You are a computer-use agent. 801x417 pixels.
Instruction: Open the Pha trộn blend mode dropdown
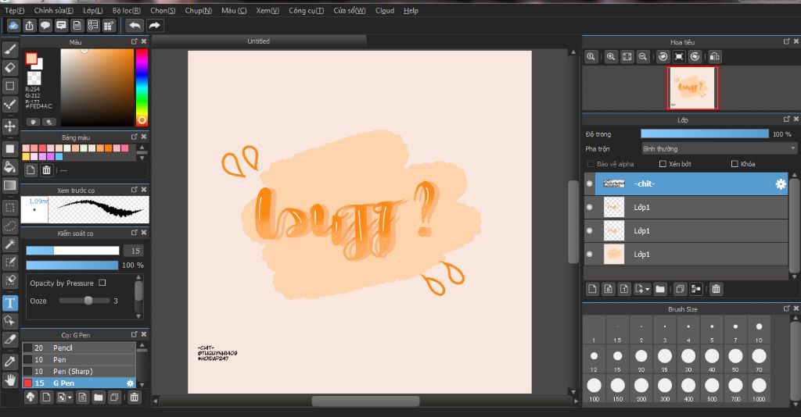[720, 149]
